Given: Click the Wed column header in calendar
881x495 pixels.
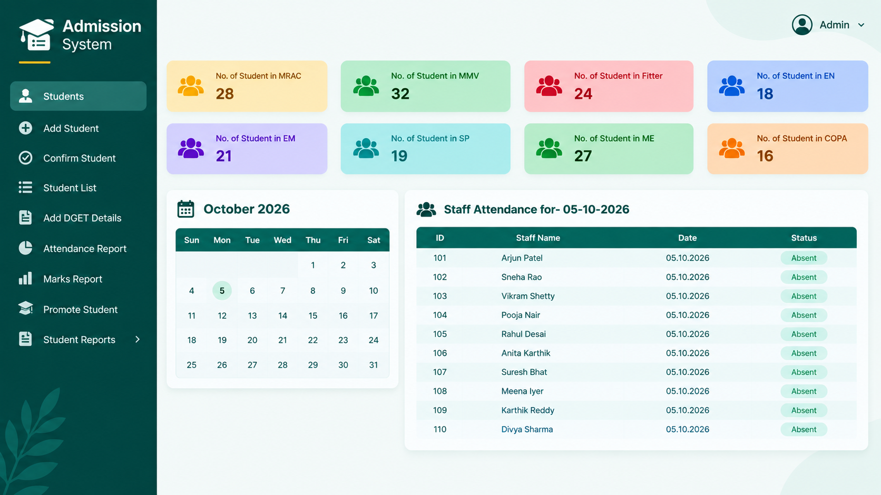Looking at the screenshot, I should (x=282, y=240).
